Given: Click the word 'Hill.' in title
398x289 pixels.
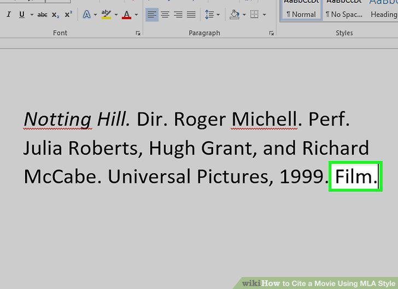Looking at the screenshot, I should click(114, 119).
